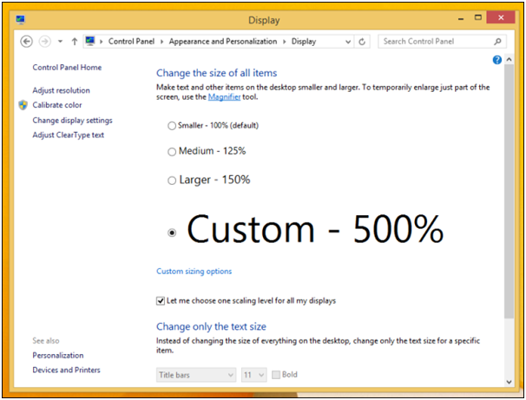Click in the Search Control Panel field
Viewport: 526px width, 400px height.
pos(434,41)
